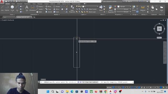Click the Group tool
Image resolution: width=168 pixels, height=94 pixels.
coord(134,8)
